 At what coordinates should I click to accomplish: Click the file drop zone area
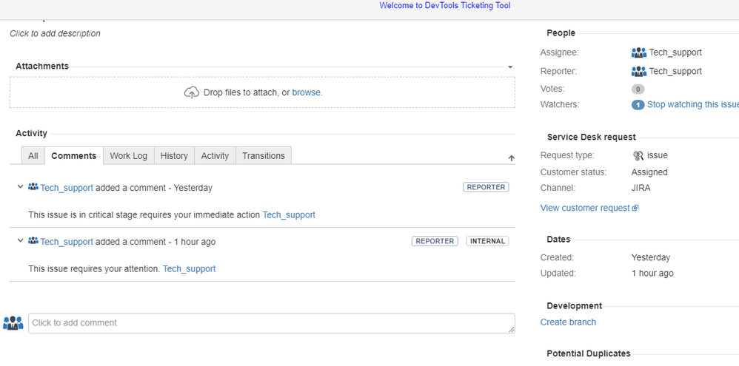(263, 92)
